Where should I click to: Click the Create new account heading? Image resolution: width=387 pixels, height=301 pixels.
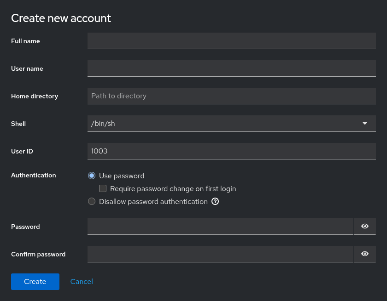[x=61, y=18]
